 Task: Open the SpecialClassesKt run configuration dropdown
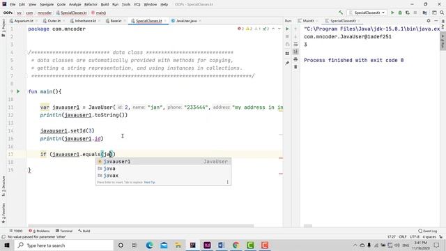367,13
